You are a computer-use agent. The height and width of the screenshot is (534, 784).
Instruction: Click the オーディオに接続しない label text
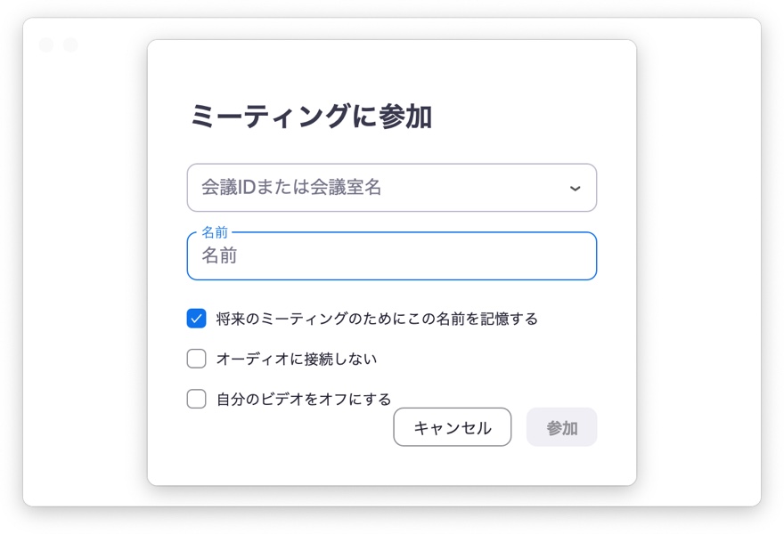[x=297, y=359]
